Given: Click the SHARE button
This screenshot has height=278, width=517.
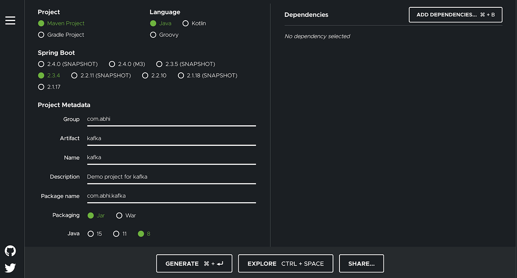Looking at the screenshot, I should [361, 263].
